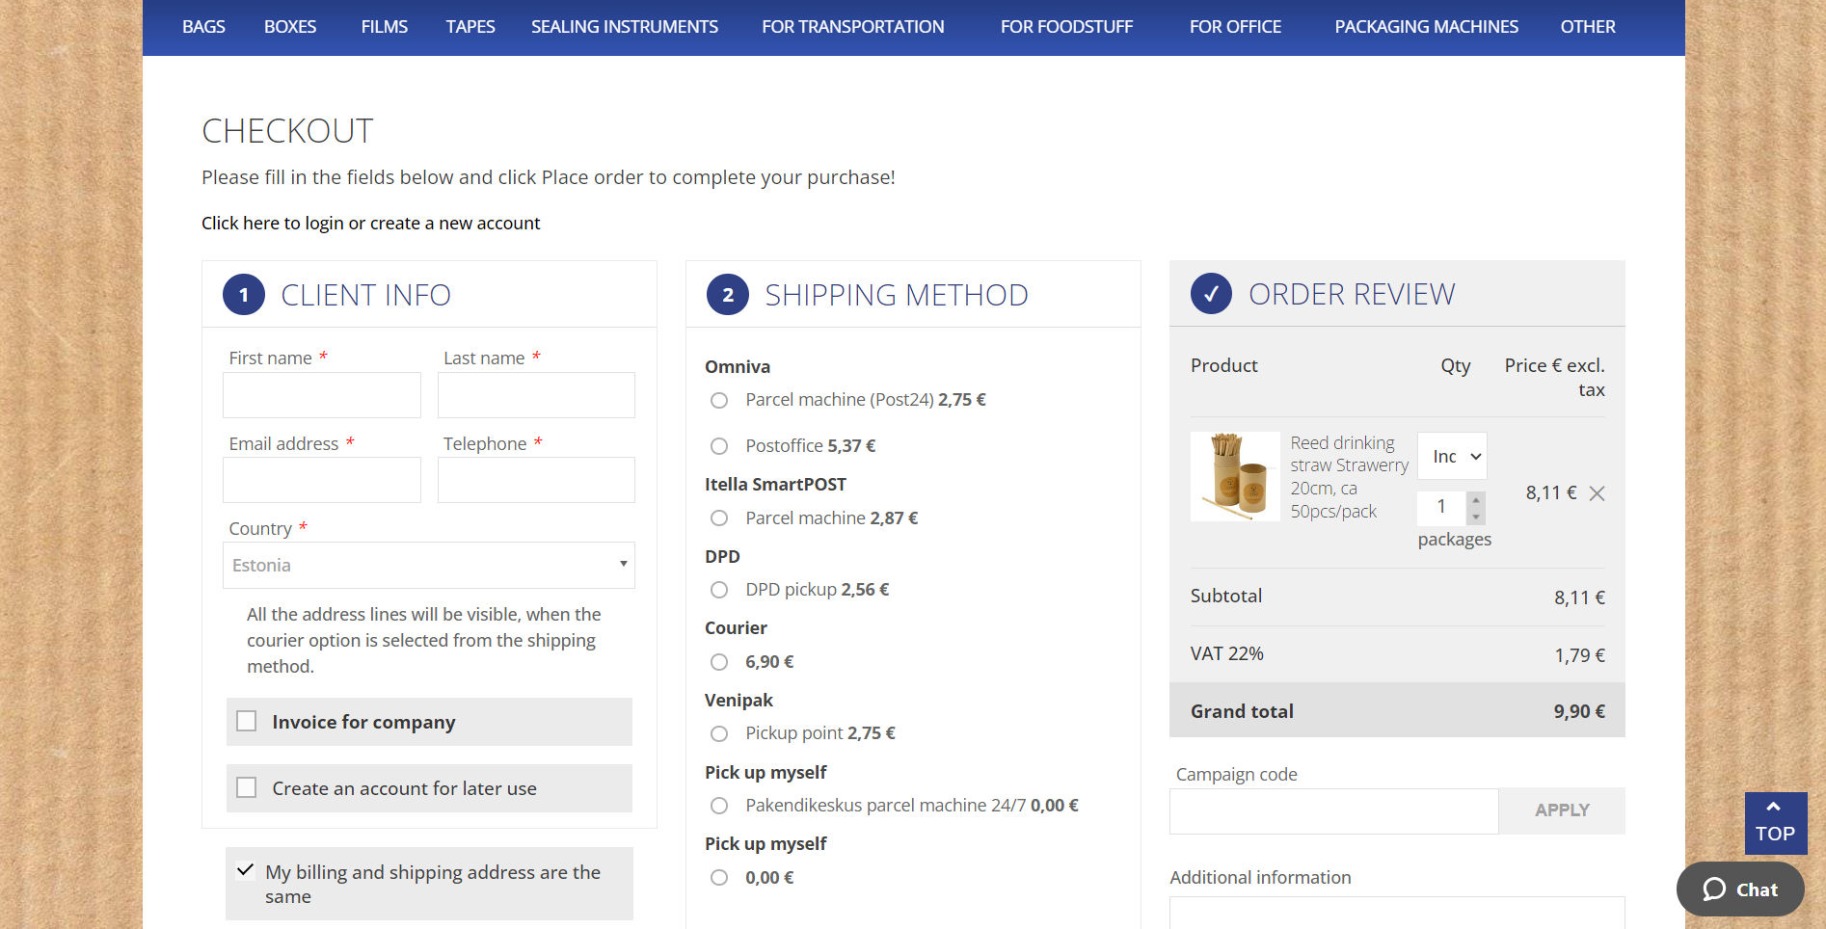Open the PACKAGING MACHINES menu
Viewport: 1826px width, 929px height.
tap(1426, 27)
